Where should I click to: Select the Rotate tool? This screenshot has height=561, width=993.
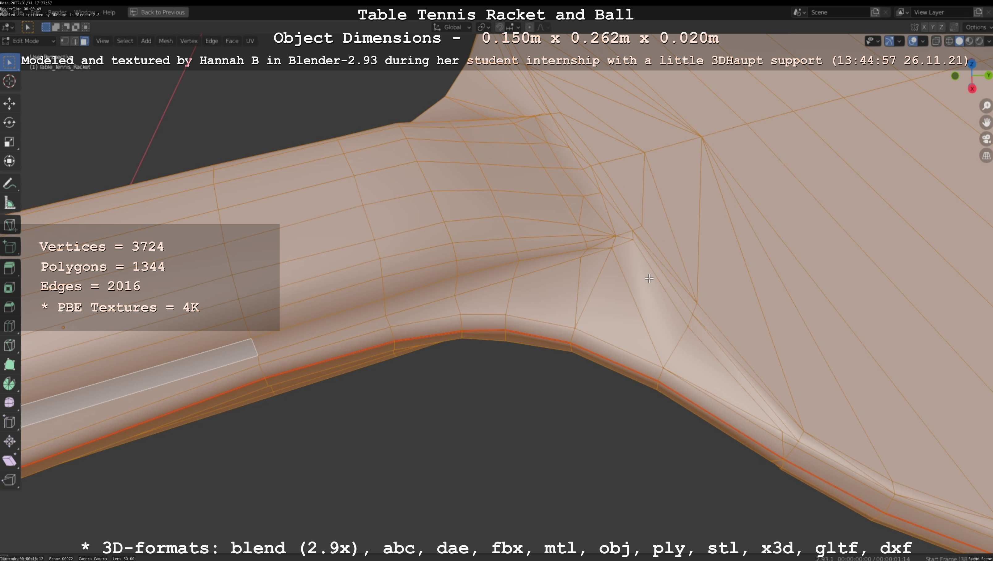(9, 123)
